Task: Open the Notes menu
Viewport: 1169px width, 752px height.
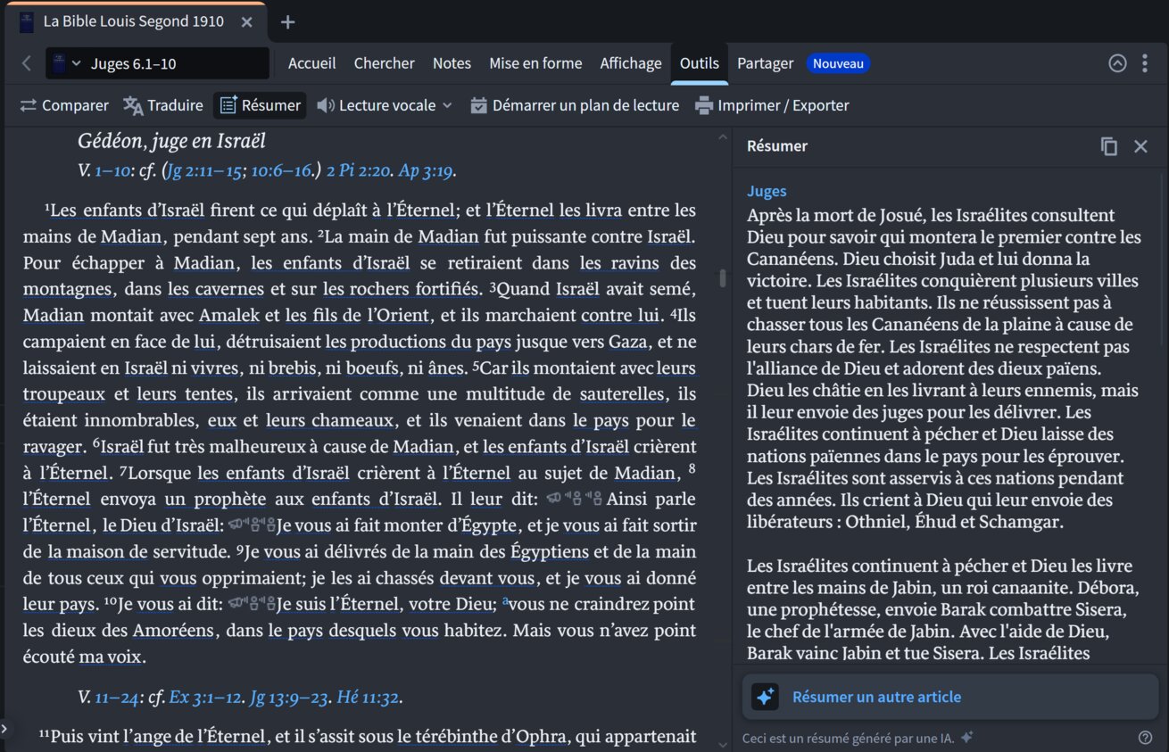Action: pyautogui.click(x=452, y=63)
